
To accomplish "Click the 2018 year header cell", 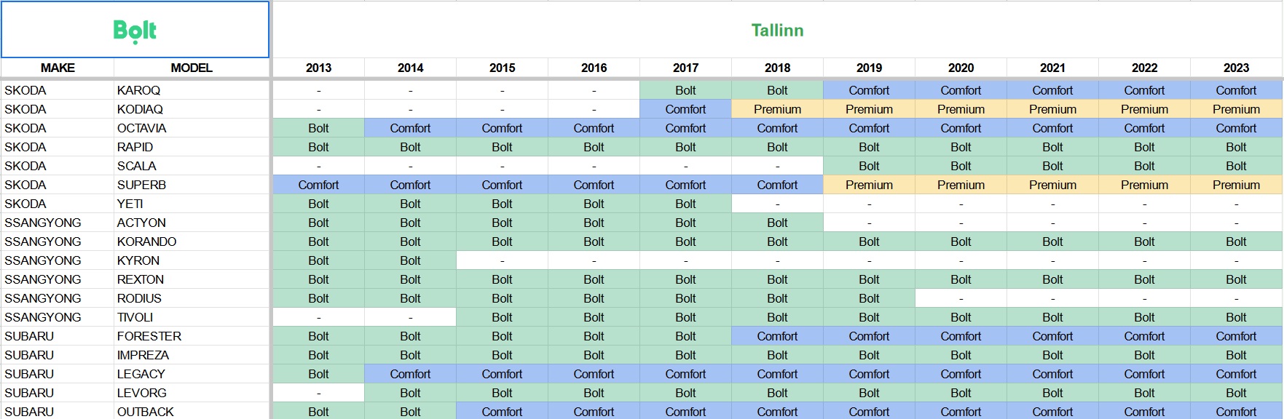I will tap(777, 68).
